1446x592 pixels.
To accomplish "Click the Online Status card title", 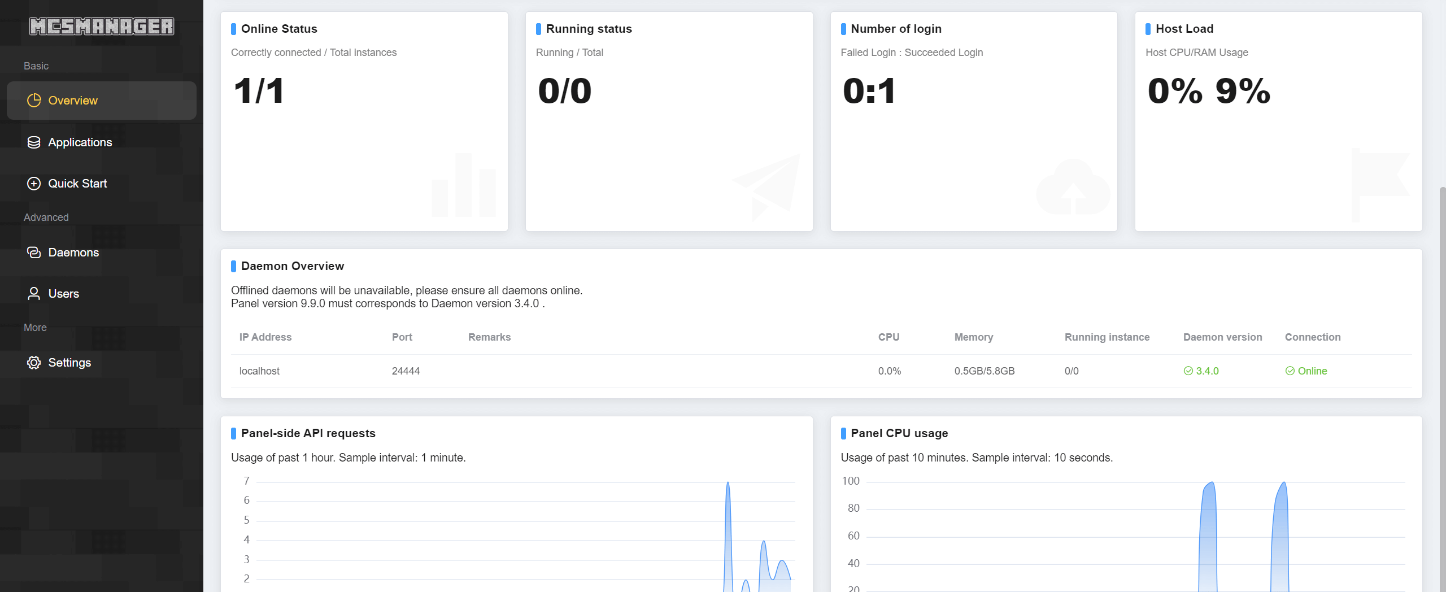I will 279,28.
